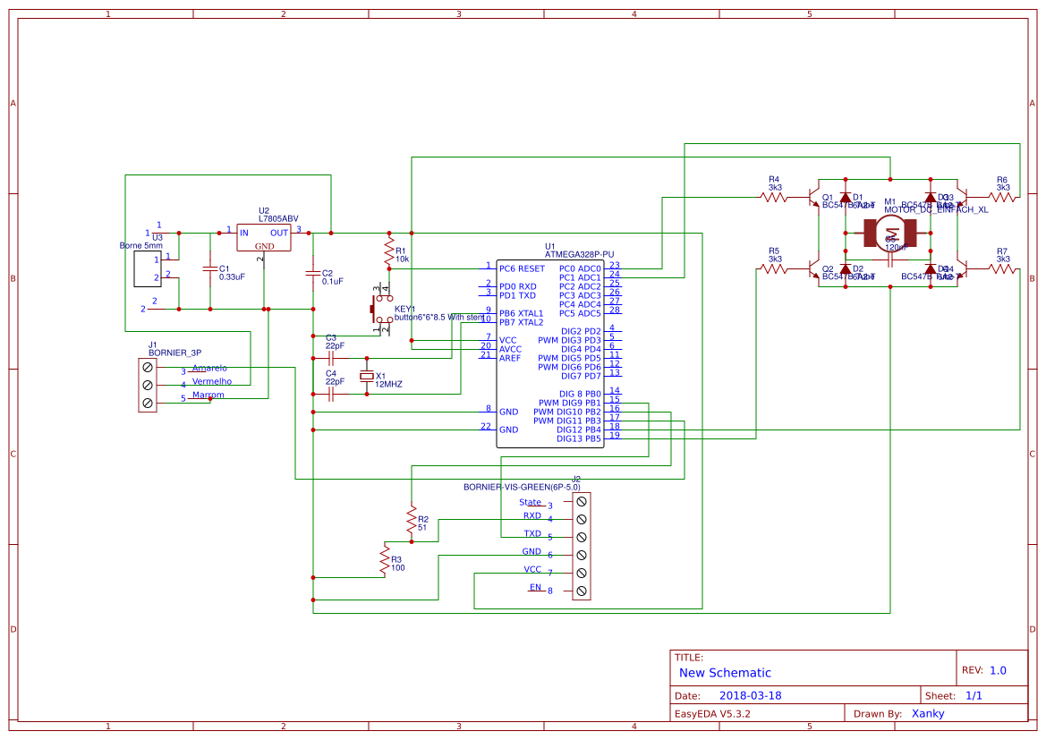Click the L7805ABV regulator U2 symbol
Viewport: 1046px width, 740px height.
(263, 235)
